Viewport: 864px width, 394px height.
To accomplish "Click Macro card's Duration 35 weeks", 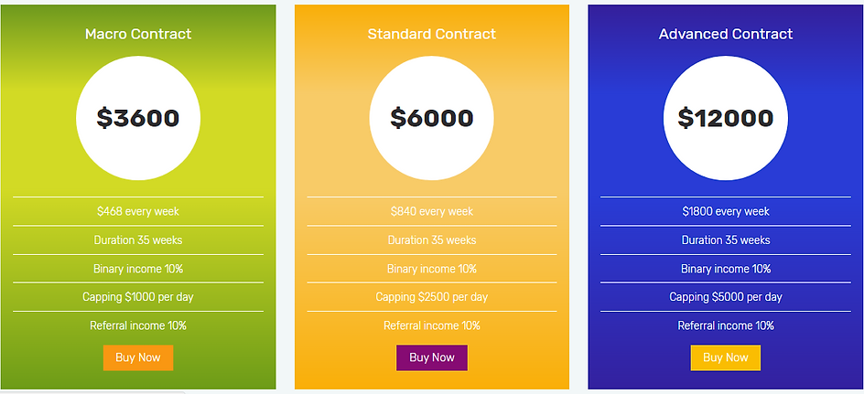I will [x=138, y=240].
